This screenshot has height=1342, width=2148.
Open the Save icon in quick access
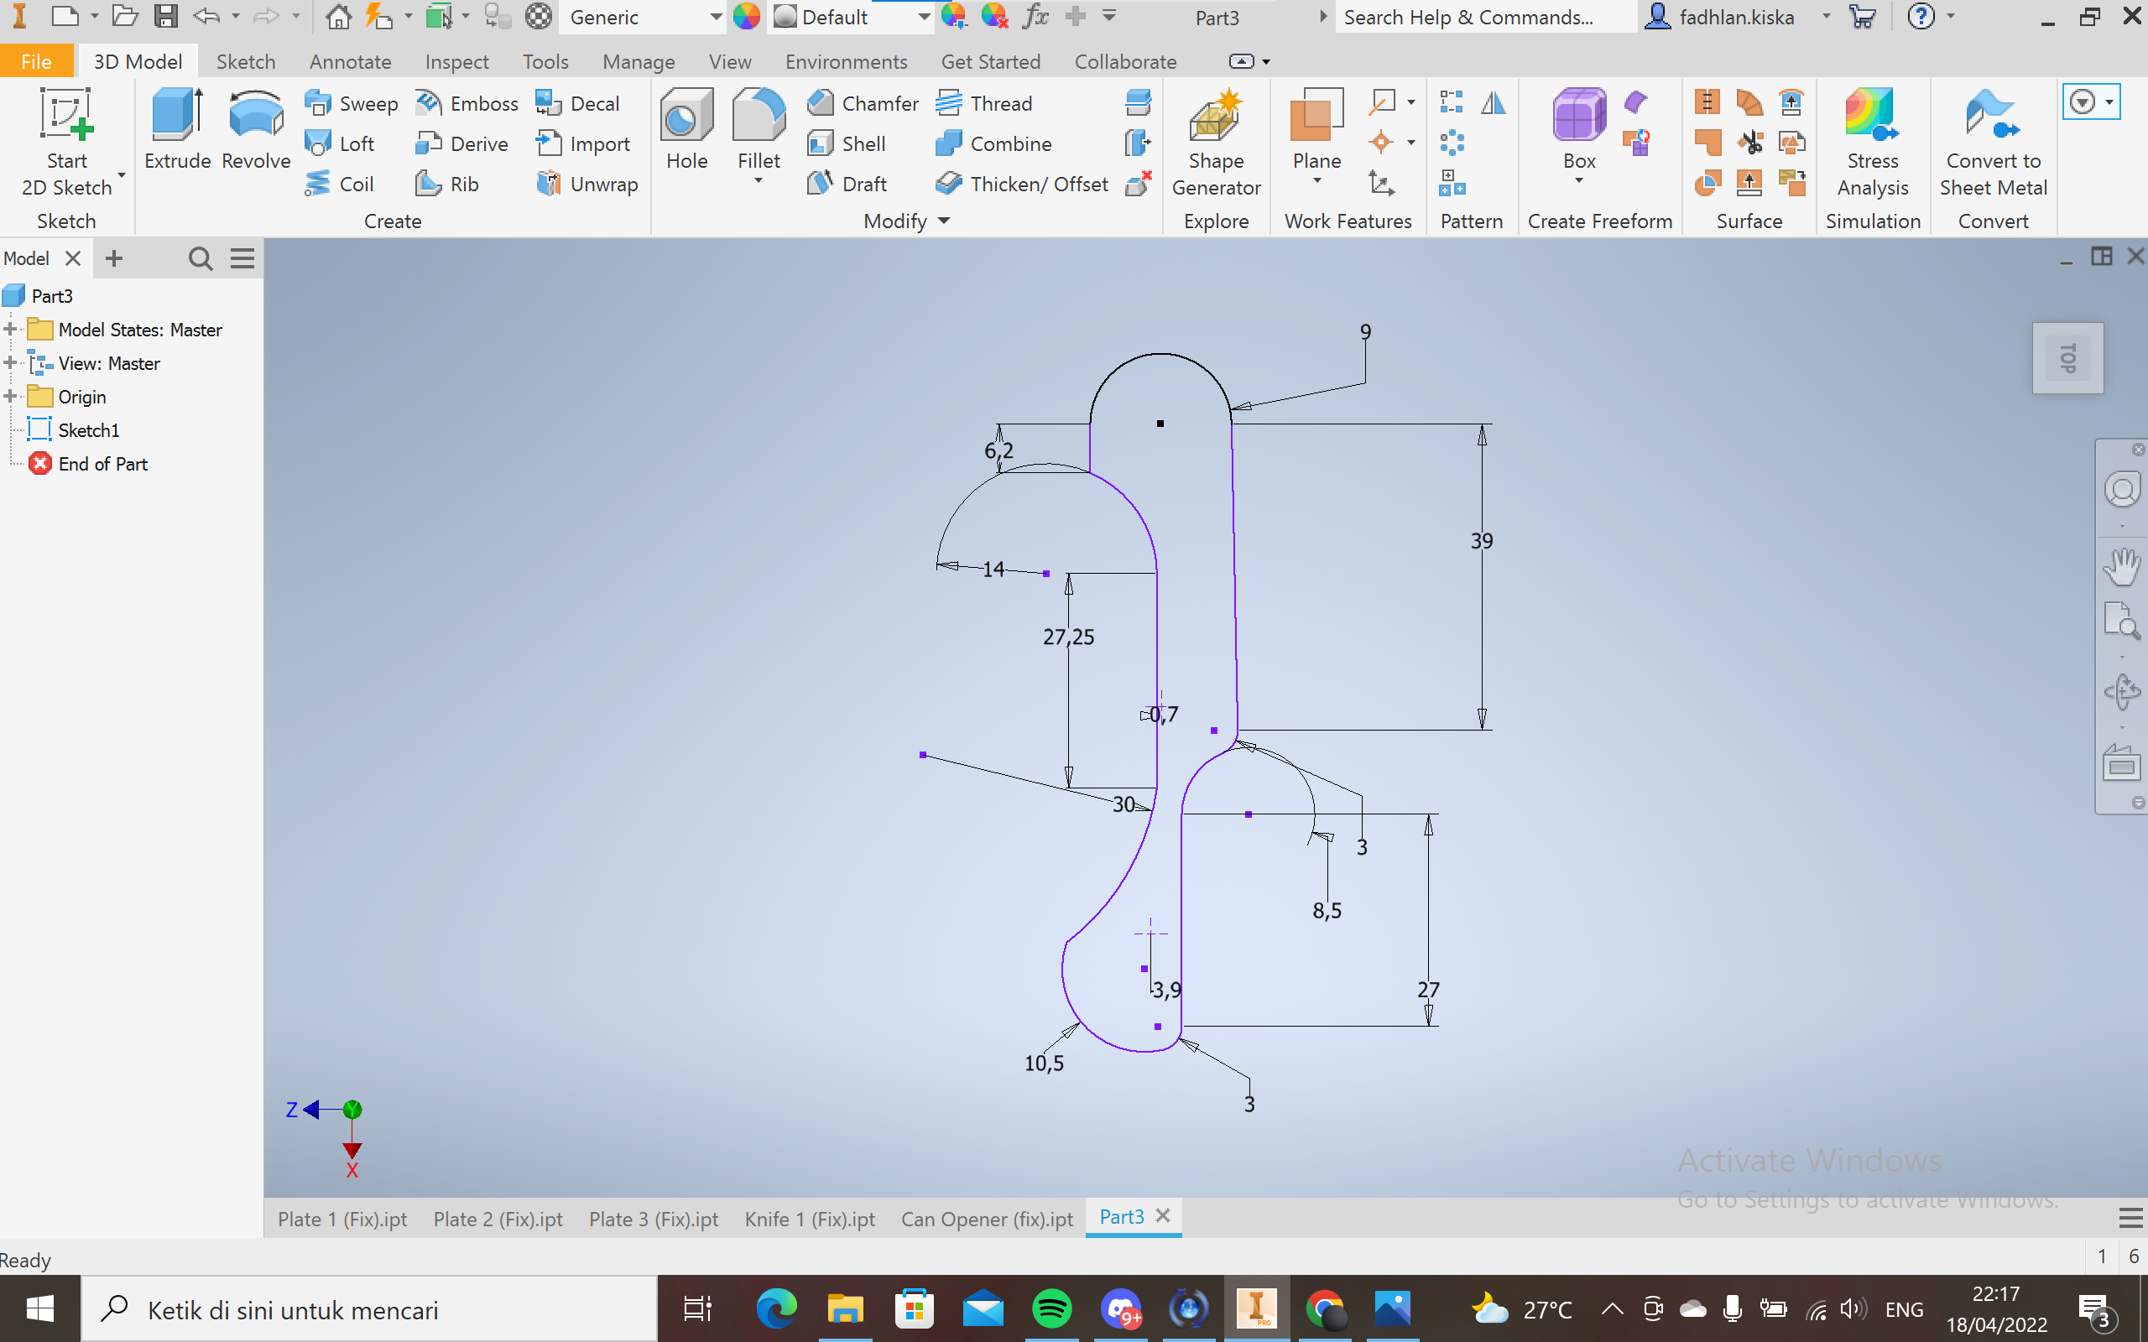pos(166,16)
